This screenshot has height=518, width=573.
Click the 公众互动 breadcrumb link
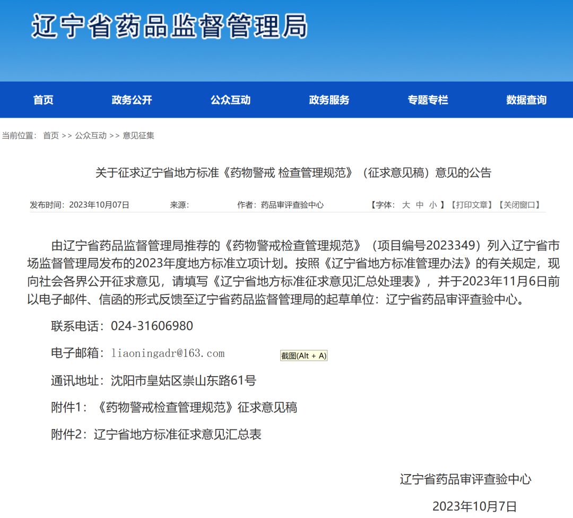click(x=91, y=136)
